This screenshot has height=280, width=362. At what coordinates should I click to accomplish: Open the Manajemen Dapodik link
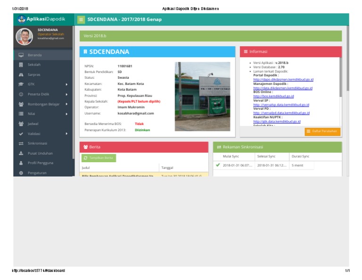(283, 88)
